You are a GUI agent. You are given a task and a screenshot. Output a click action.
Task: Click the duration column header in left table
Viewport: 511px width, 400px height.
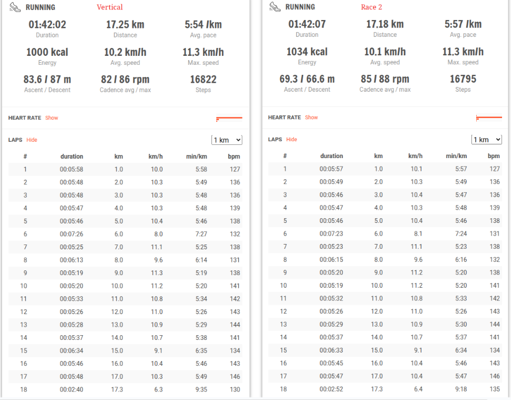click(72, 157)
